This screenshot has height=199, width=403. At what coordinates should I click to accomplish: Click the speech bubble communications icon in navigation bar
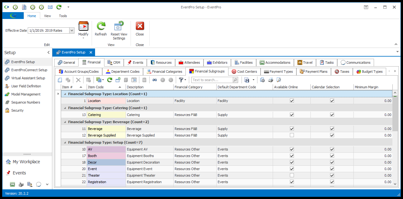coord(39,184)
